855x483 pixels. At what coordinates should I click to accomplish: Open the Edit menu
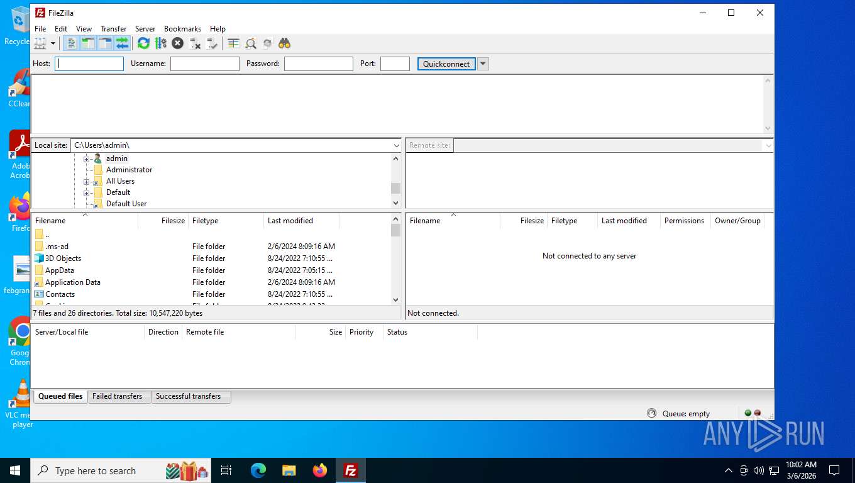pyautogui.click(x=61, y=29)
